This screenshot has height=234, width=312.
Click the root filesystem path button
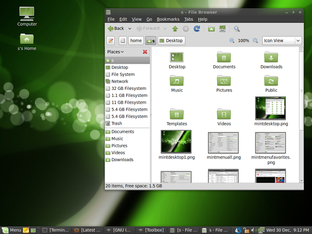123,41
